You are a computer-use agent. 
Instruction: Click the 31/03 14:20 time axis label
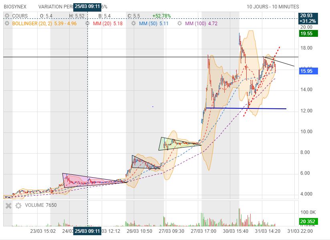[268, 231]
